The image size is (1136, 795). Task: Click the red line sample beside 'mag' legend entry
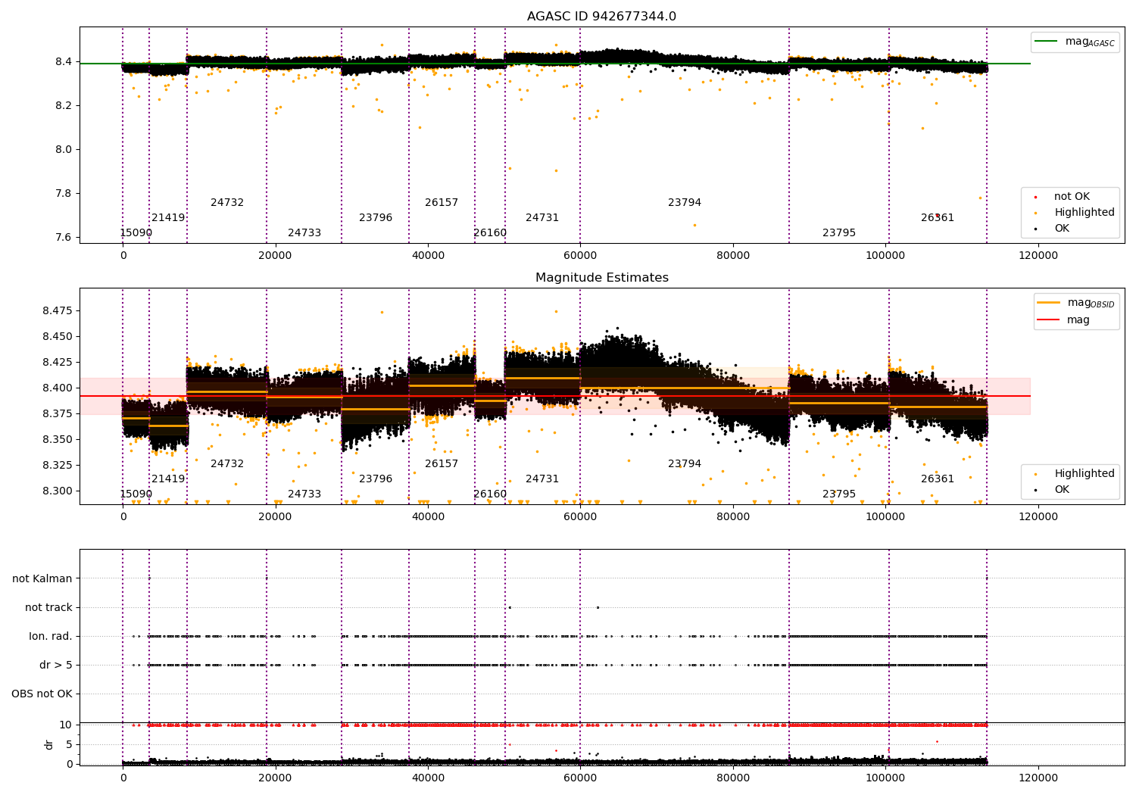click(1049, 320)
